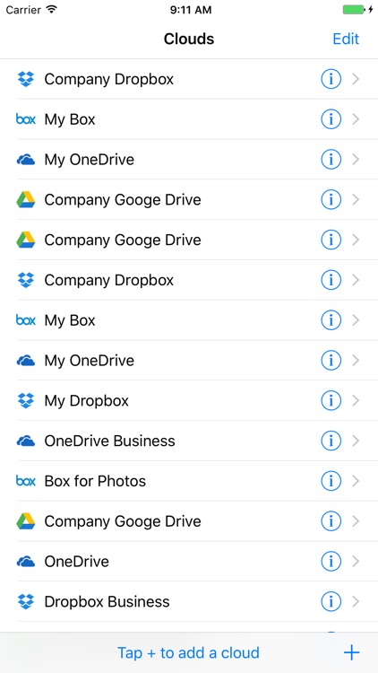Tap the Wi-Fi icon in status bar

click(51, 10)
